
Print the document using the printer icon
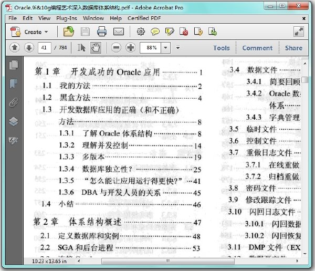point(102,32)
